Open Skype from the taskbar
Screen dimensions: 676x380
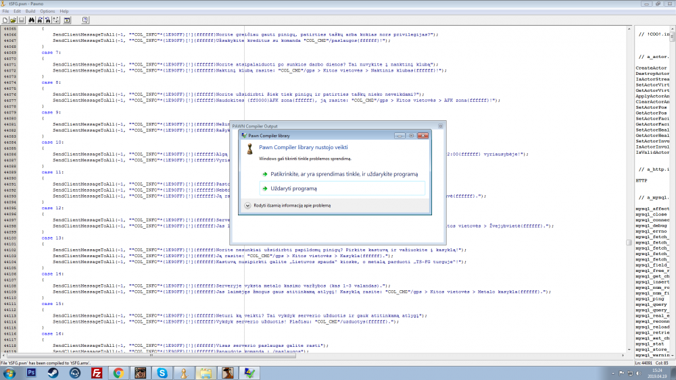(x=162, y=373)
